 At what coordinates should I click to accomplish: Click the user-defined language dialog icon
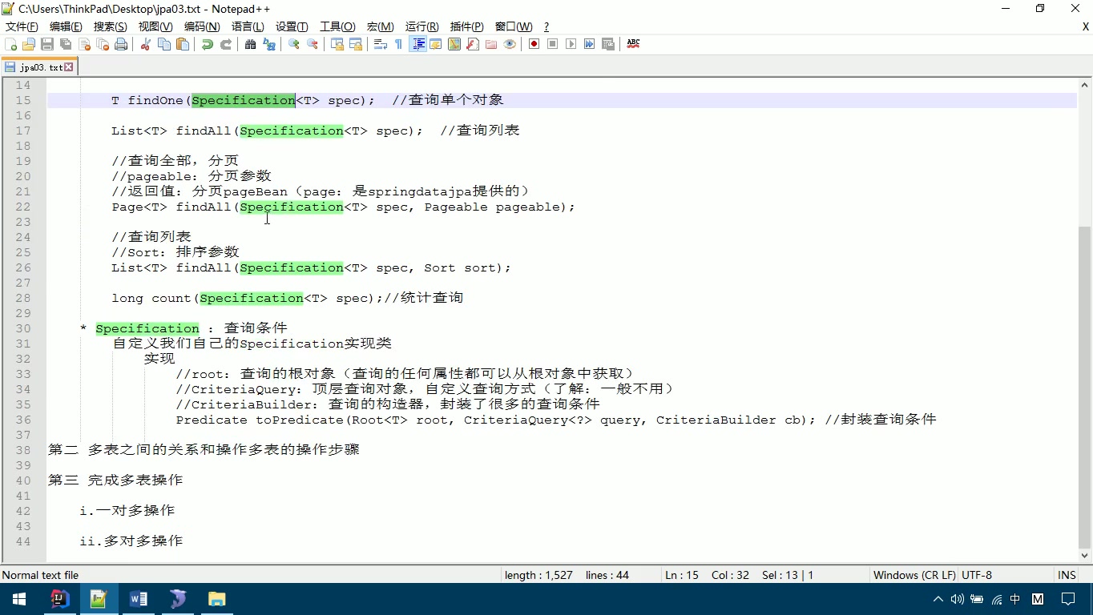coord(436,44)
